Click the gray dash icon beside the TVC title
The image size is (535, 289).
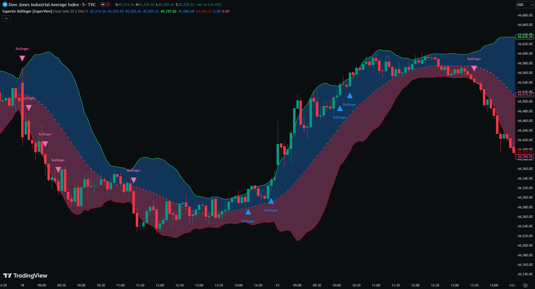click(103, 4)
